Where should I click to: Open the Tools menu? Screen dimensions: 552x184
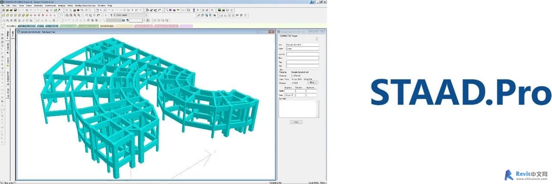tap(22, 6)
